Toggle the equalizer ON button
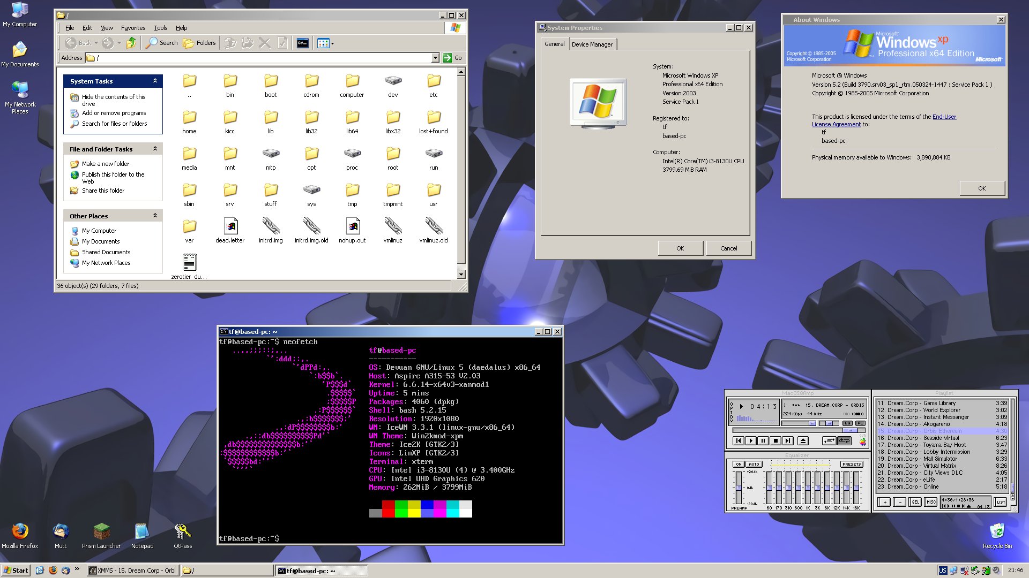1029x578 pixels. [x=739, y=464]
